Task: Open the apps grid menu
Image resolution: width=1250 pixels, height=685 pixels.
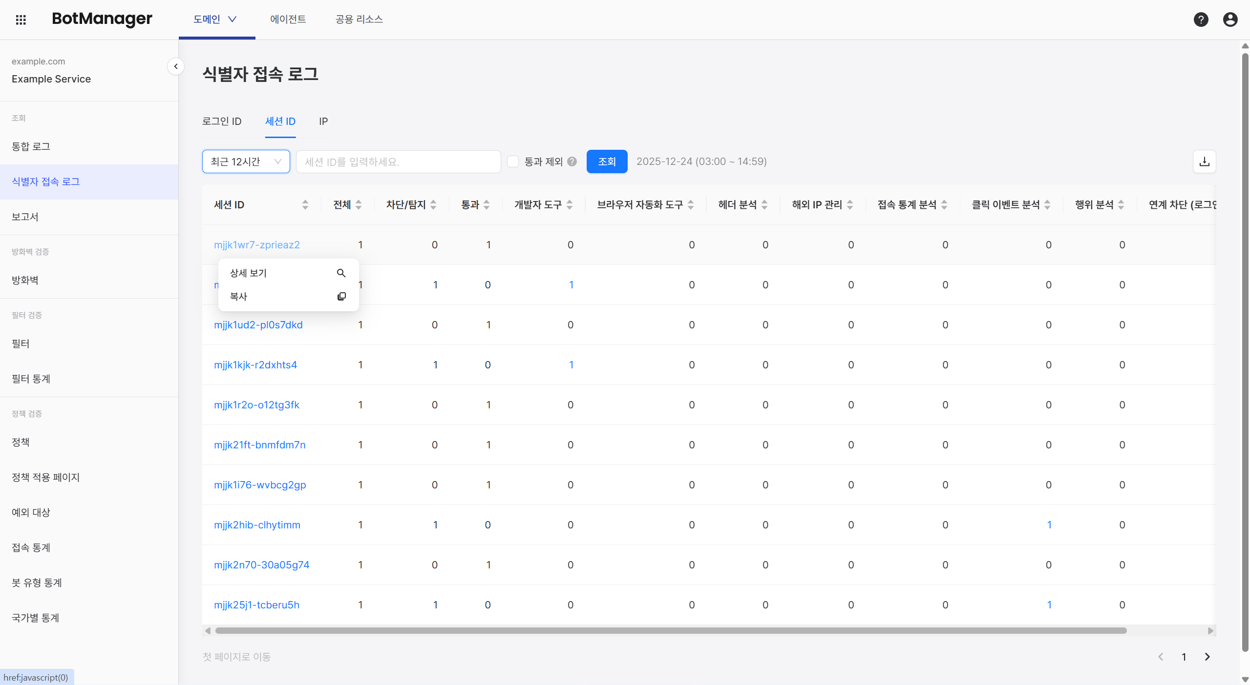Action: [x=21, y=20]
